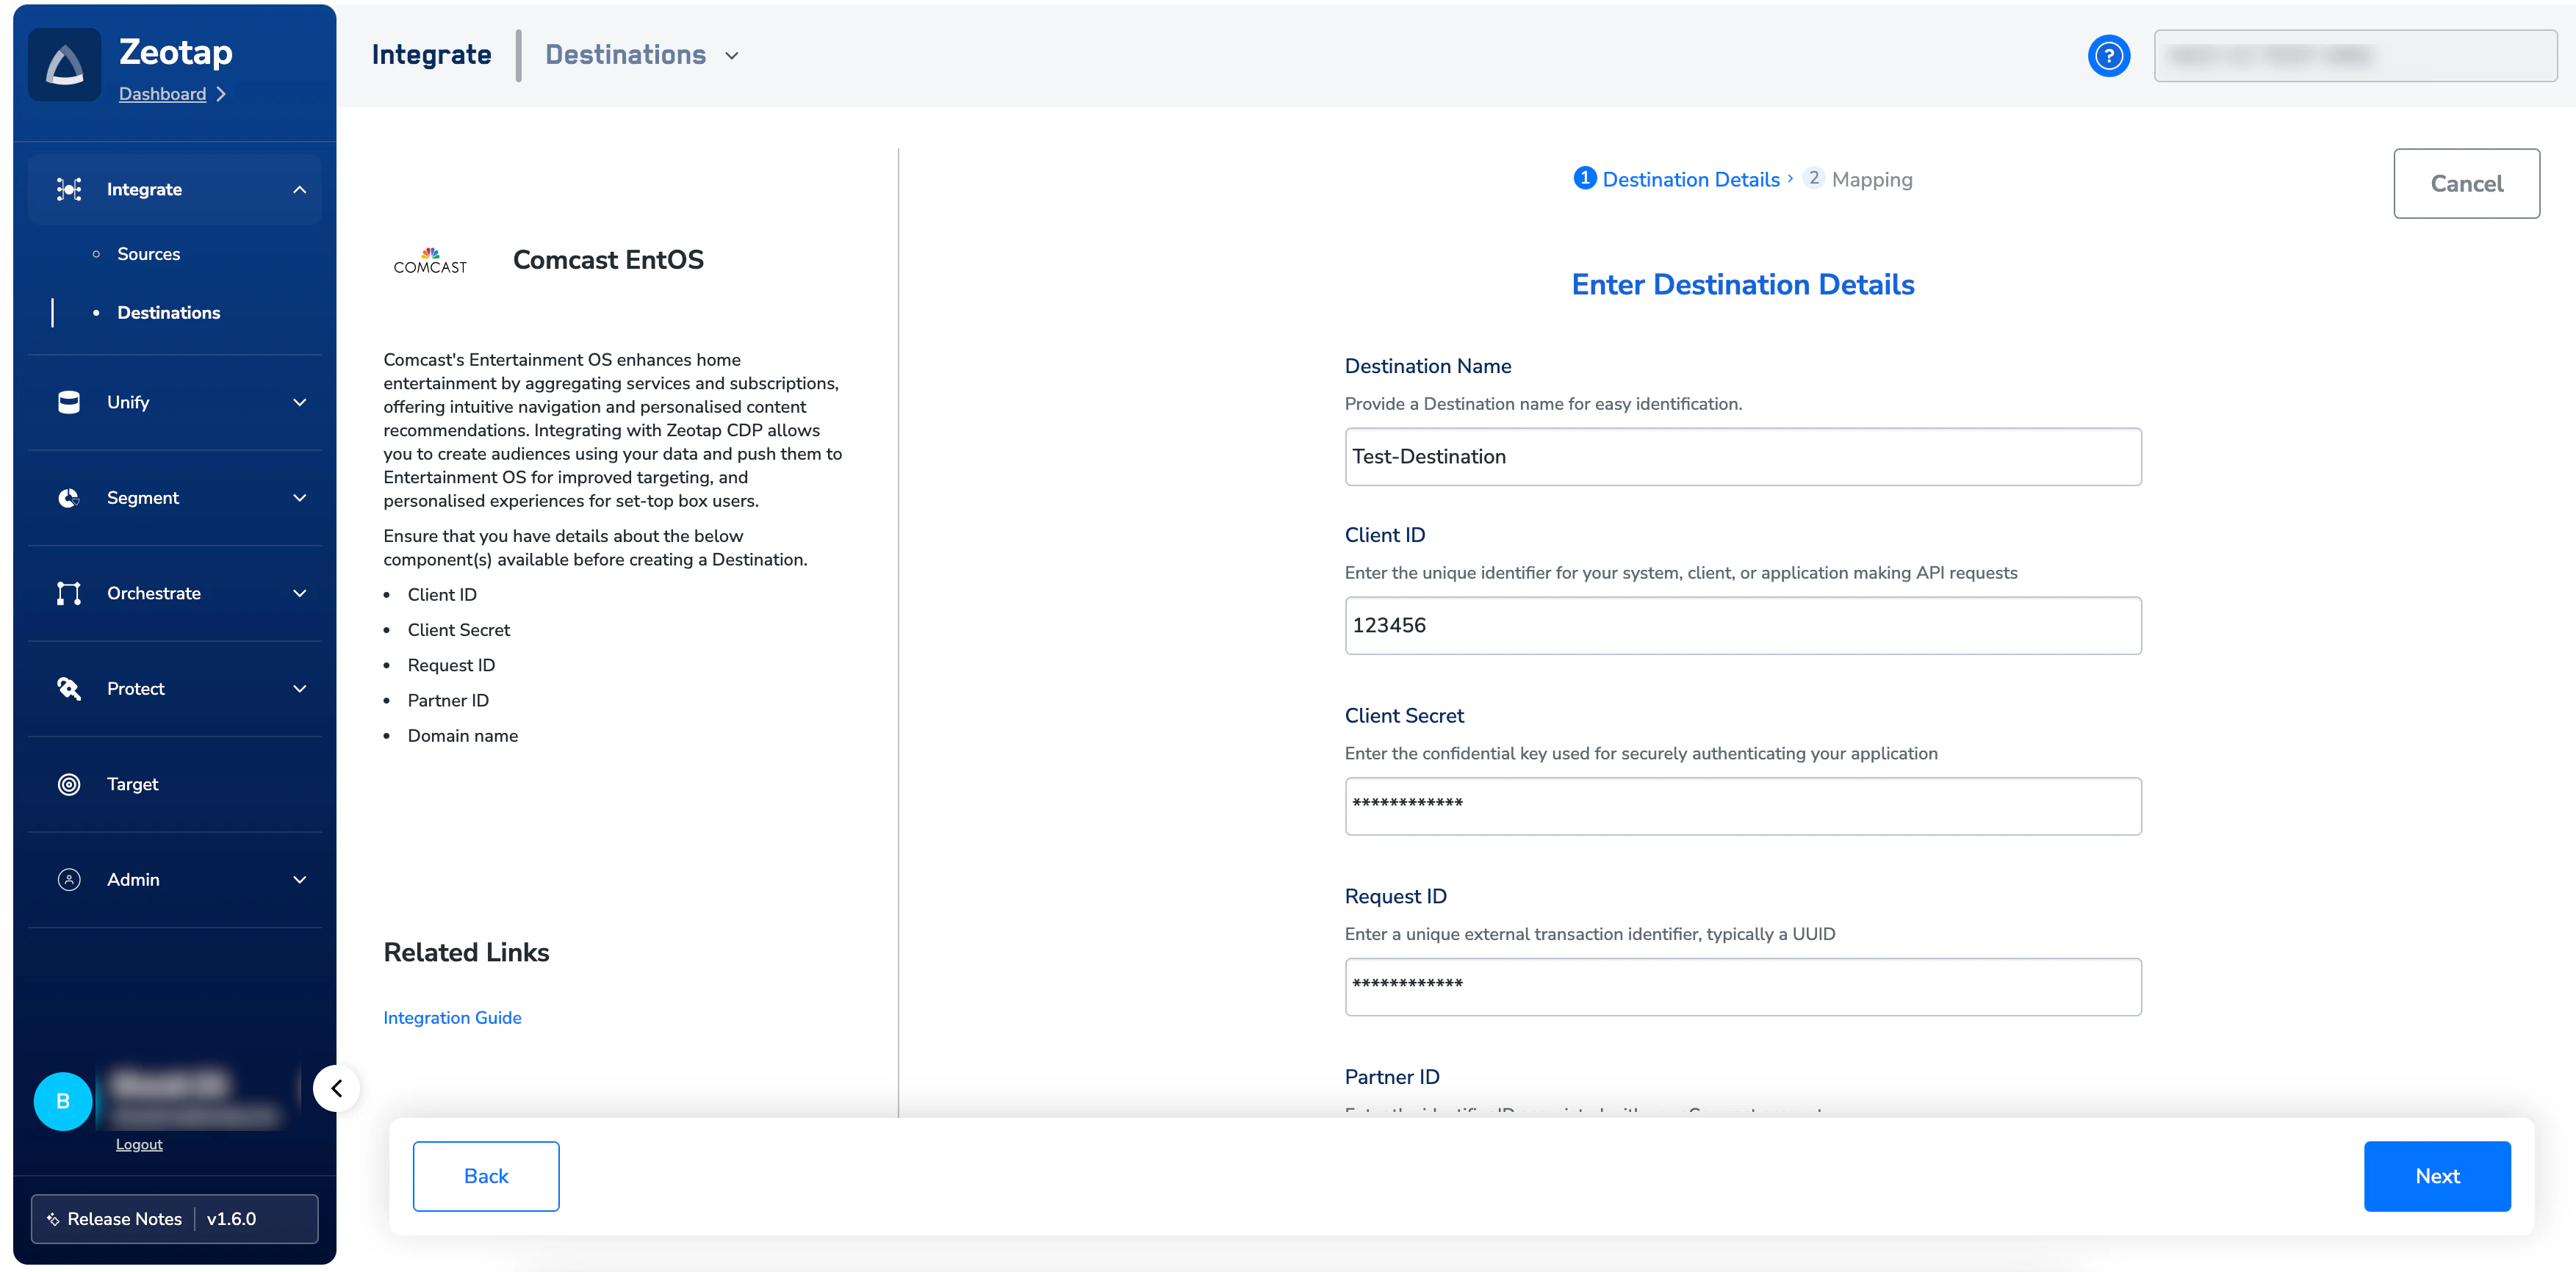Screen dimensions: 2576x1272
Task: Click the Target bullseye icon
Action: coord(69,784)
